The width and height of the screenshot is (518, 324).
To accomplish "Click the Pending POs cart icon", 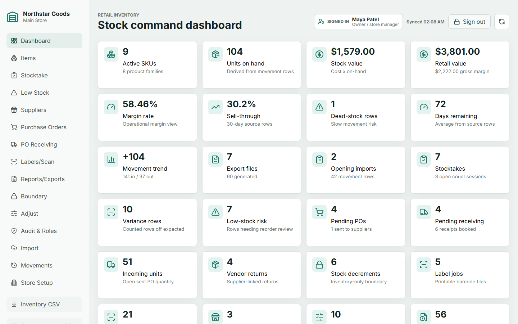I will (x=319, y=212).
